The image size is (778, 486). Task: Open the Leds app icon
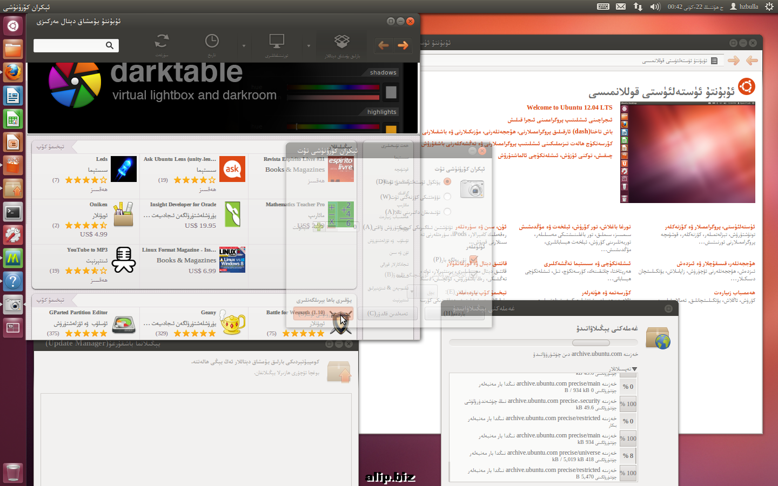[x=124, y=169]
